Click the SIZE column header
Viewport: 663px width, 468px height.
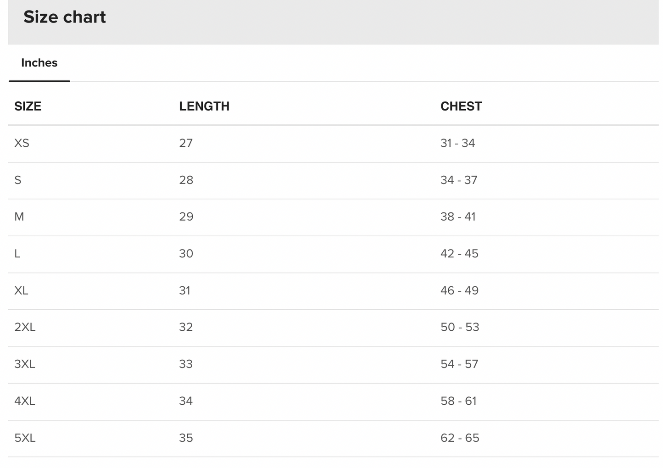coord(28,106)
